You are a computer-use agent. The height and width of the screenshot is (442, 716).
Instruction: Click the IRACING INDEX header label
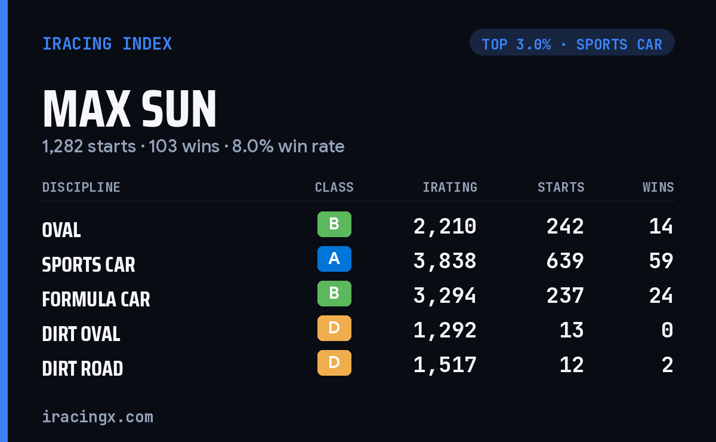[x=107, y=44]
